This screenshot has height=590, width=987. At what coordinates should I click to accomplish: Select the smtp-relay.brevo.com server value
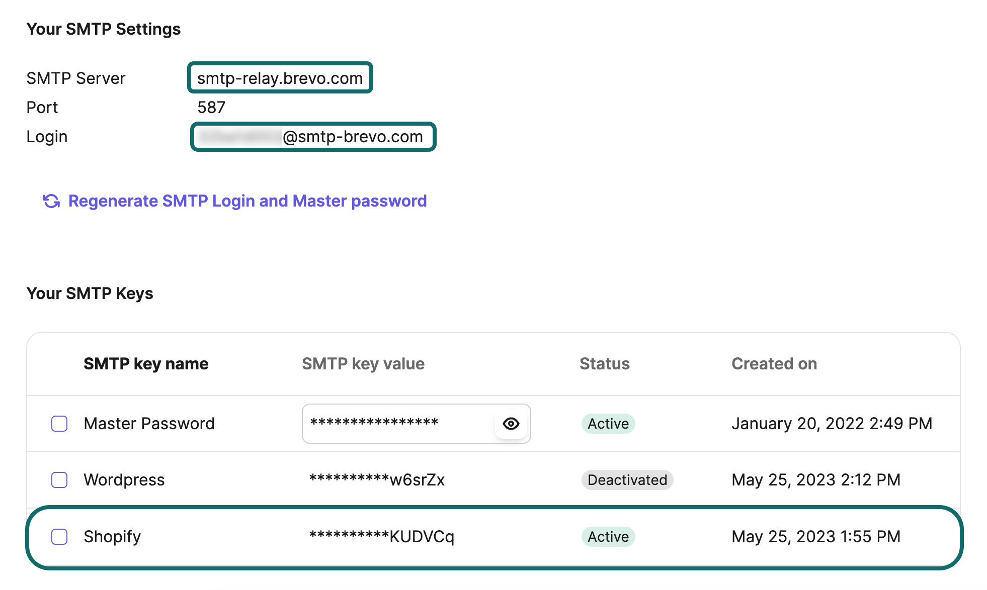pos(280,77)
